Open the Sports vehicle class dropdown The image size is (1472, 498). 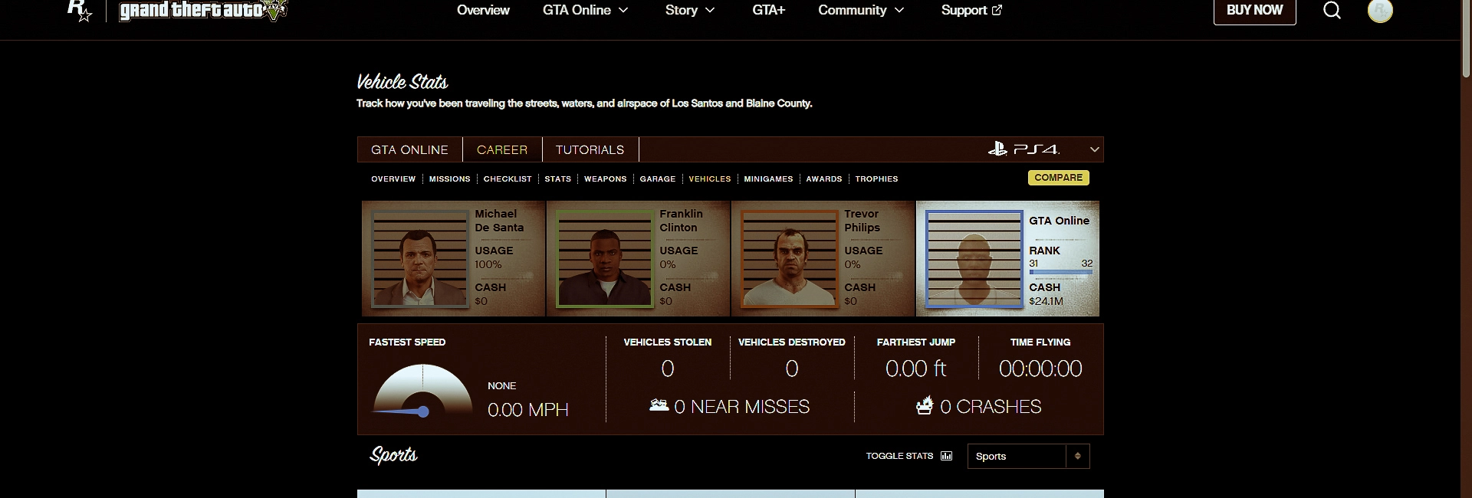1028,456
